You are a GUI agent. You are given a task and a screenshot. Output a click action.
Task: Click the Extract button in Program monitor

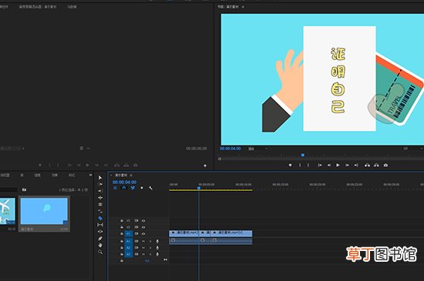[376, 165]
